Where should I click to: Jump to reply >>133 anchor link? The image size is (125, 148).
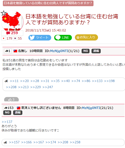[x=97, y=81]
